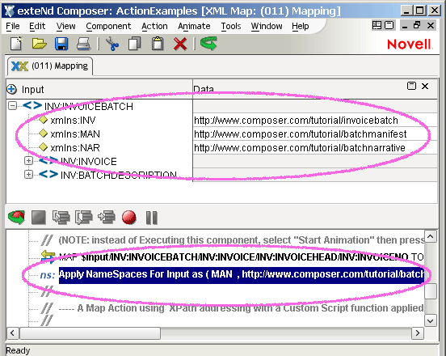Close the inner document window
Screen dimensions: 446x356
[x=431, y=26]
